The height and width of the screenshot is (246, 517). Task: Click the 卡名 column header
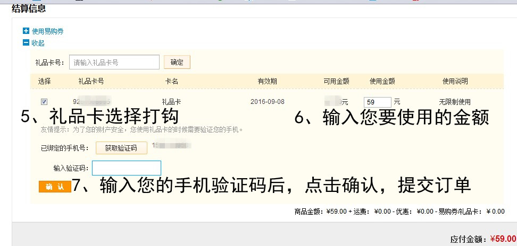(x=172, y=81)
